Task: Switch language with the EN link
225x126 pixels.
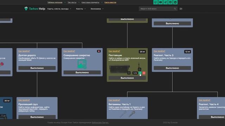Action: coord(181,9)
